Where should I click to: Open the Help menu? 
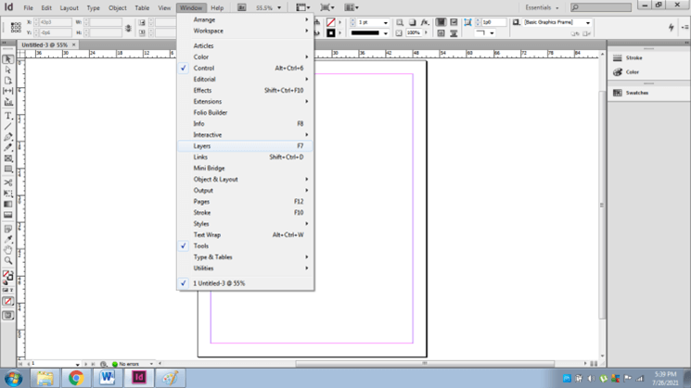217,8
